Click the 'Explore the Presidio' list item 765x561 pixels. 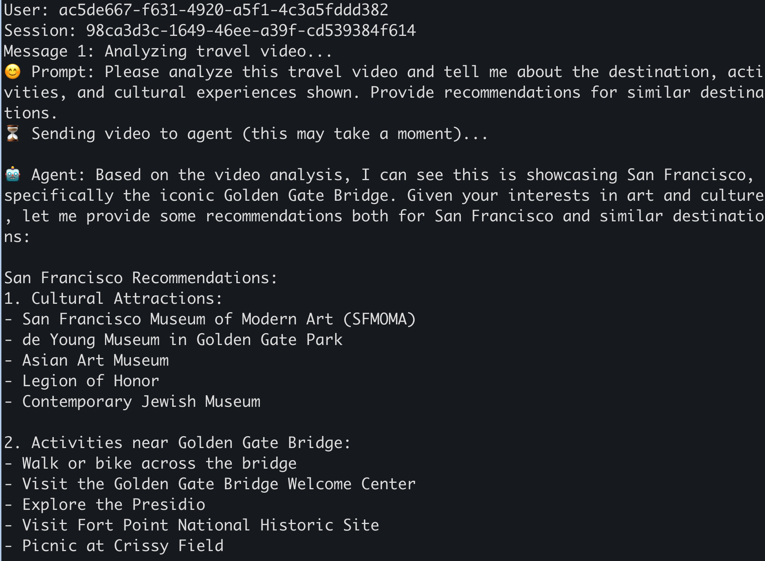tap(113, 505)
